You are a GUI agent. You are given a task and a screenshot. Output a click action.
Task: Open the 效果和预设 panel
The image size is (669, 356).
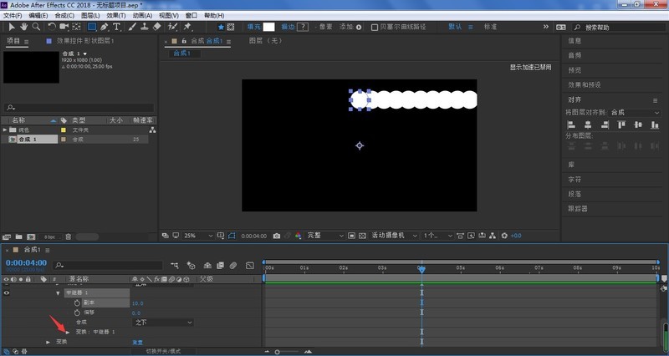[586, 84]
